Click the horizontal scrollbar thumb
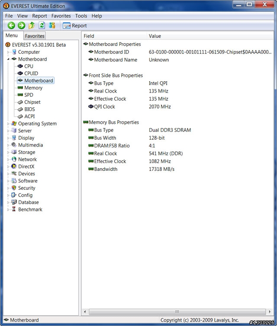The width and height of the screenshot is (277, 326). [x=177, y=312]
